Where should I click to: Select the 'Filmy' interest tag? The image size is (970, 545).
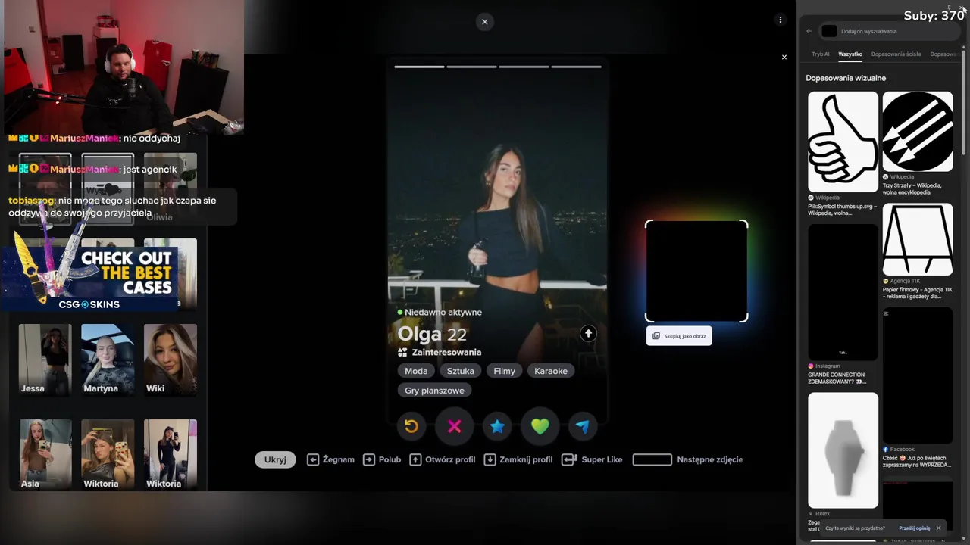coord(505,371)
